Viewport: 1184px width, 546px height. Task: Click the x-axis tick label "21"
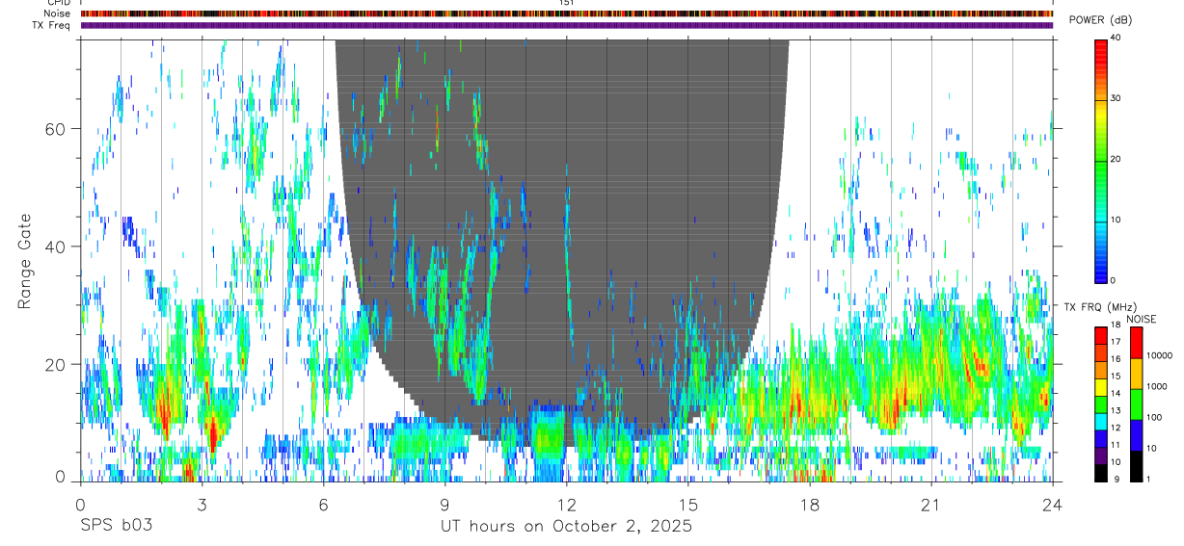[931, 505]
